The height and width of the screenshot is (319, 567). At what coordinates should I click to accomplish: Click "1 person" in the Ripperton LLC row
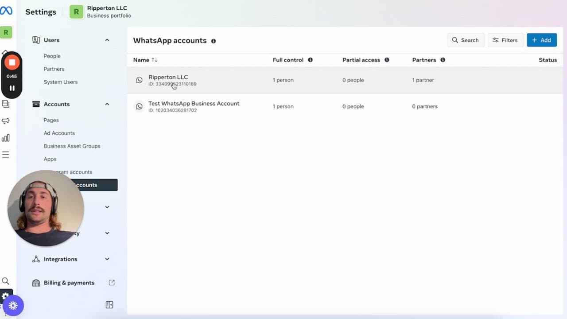pyautogui.click(x=283, y=80)
